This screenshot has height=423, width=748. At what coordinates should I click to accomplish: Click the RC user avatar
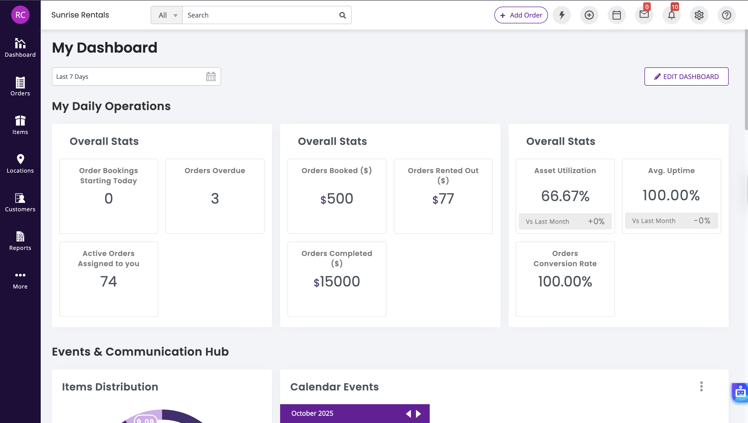click(x=20, y=15)
